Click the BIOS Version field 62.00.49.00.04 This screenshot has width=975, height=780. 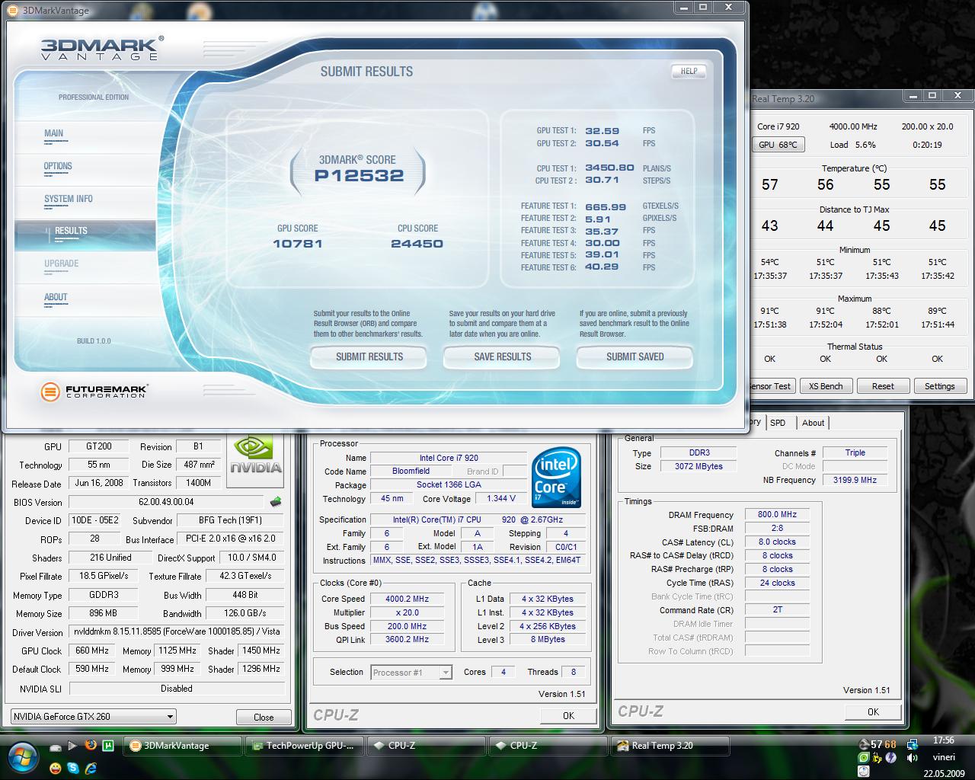(x=166, y=502)
